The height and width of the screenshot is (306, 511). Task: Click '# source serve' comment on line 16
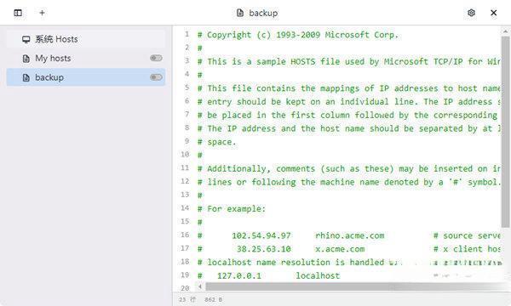coord(467,235)
